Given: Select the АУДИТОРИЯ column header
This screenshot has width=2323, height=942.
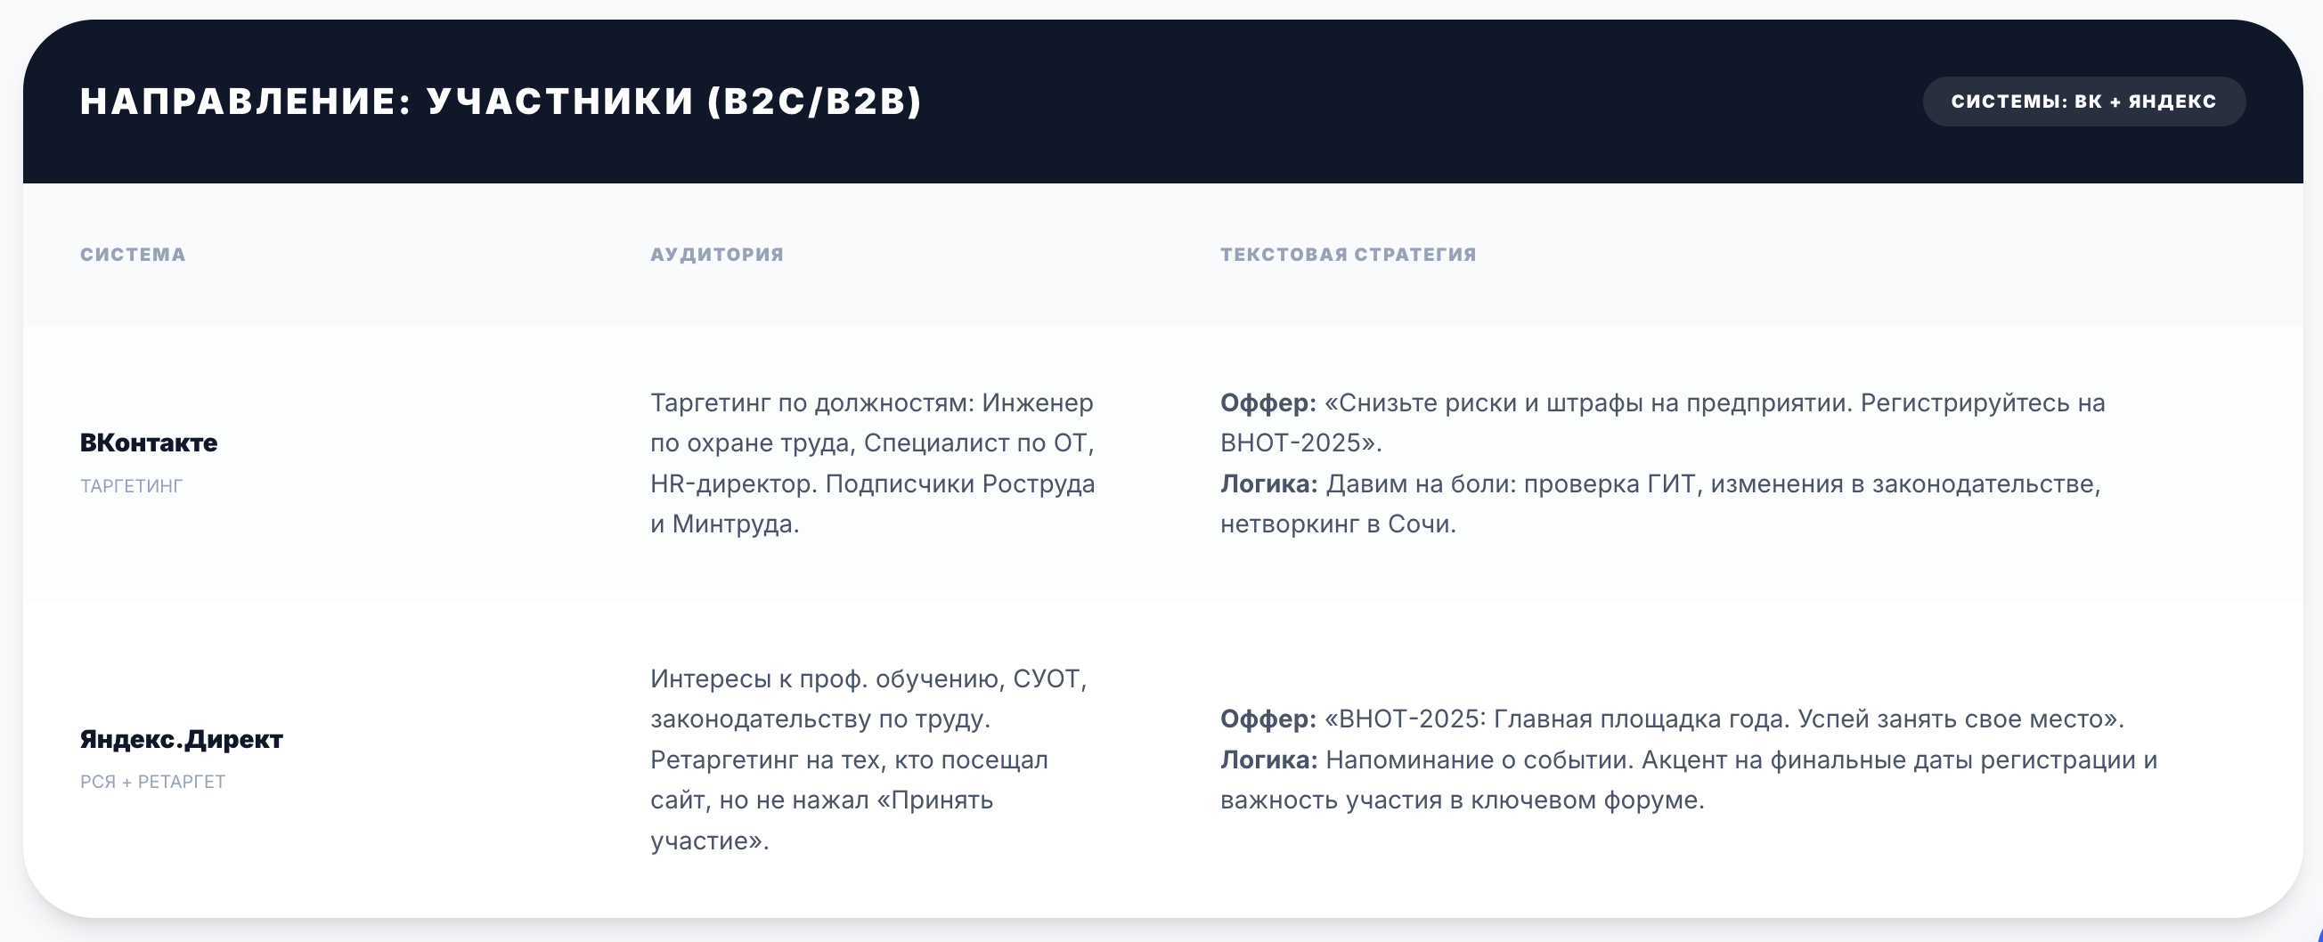Looking at the screenshot, I should pyautogui.click(x=717, y=255).
